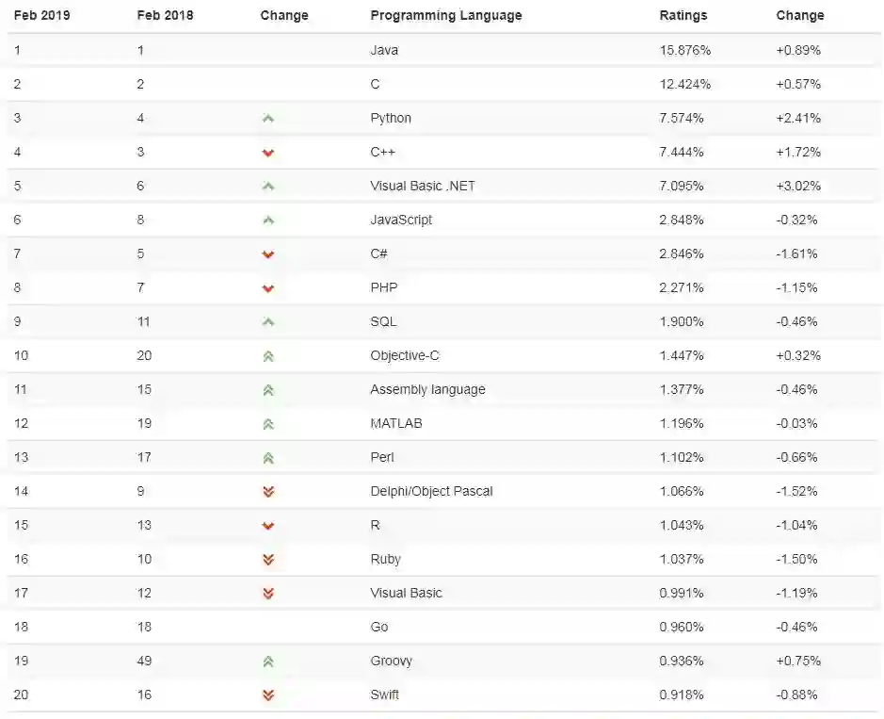Click the Feb 2019 column header
This screenshot has height=719, width=884.
41,15
